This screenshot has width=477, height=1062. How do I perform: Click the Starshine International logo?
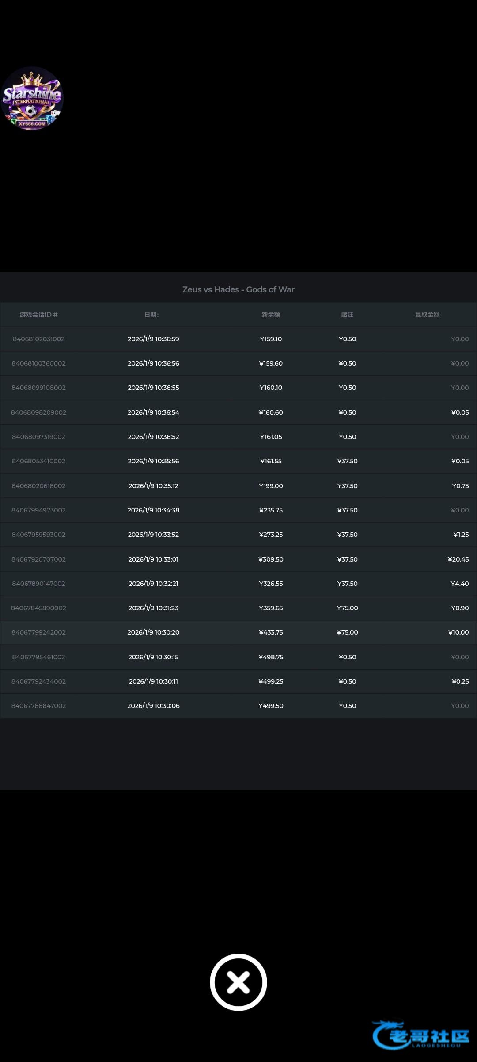click(32, 98)
